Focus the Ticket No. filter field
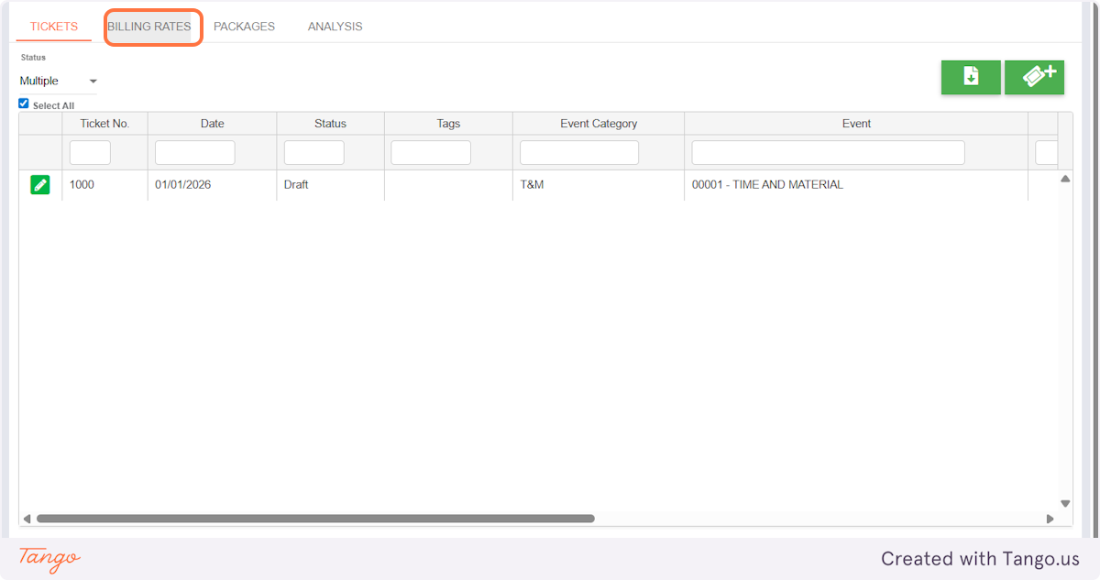The width and height of the screenshot is (1100, 580). [x=90, y=152]
